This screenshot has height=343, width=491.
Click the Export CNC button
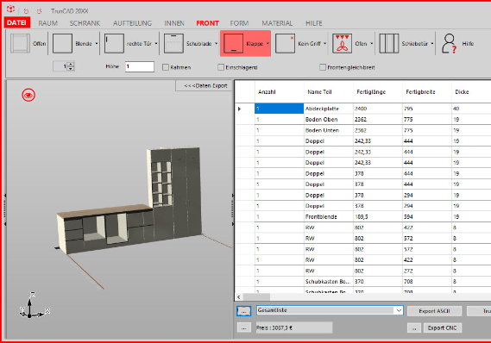442,327
